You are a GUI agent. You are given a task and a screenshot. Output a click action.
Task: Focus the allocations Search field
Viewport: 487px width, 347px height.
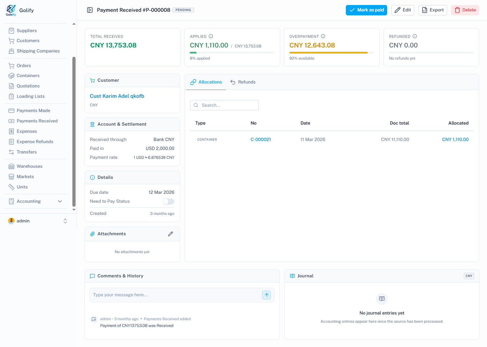224,105
